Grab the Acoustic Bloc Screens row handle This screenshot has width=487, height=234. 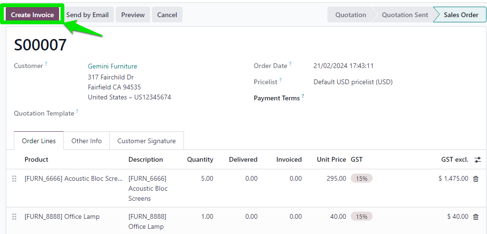14,178
